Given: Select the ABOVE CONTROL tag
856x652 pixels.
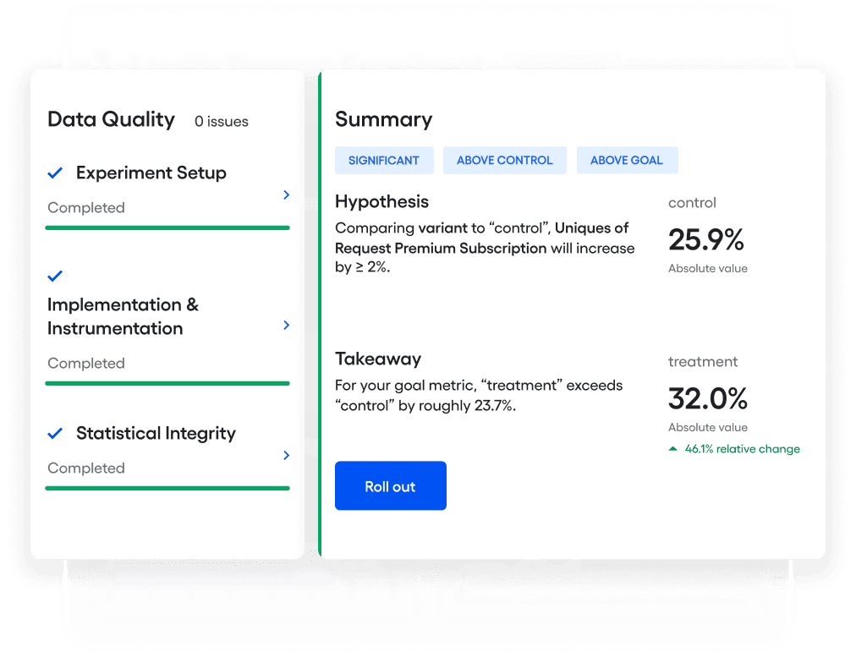Looking at the screenshot, I should click(x=504, y=160).
